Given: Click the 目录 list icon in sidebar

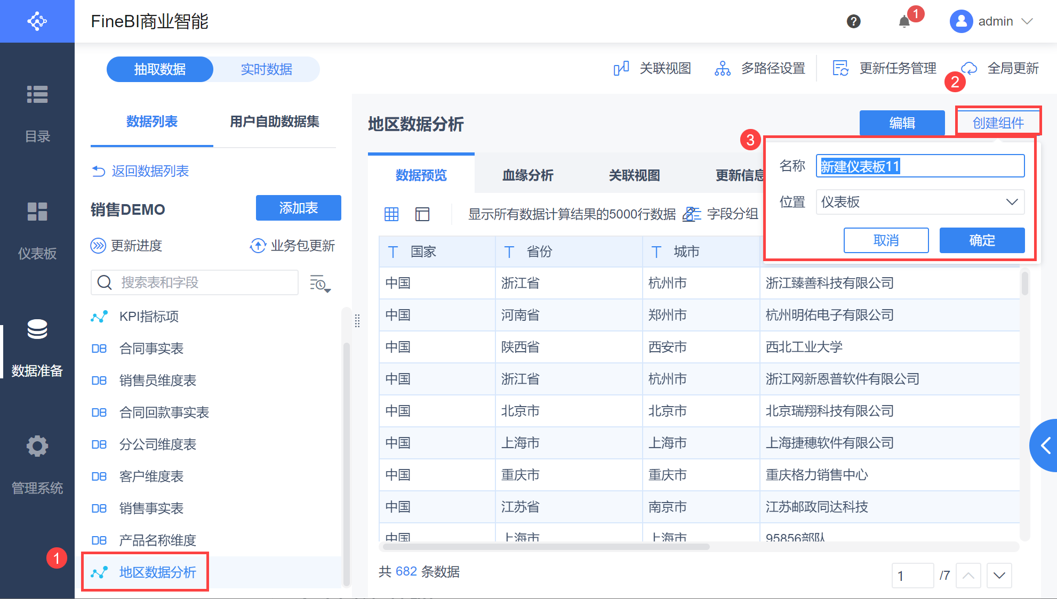Looking at the screenshot, I should pyautogui.click(x=37, y=94).
